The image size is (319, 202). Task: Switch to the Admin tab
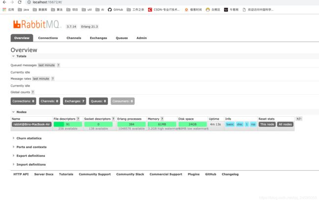point(142,38)
